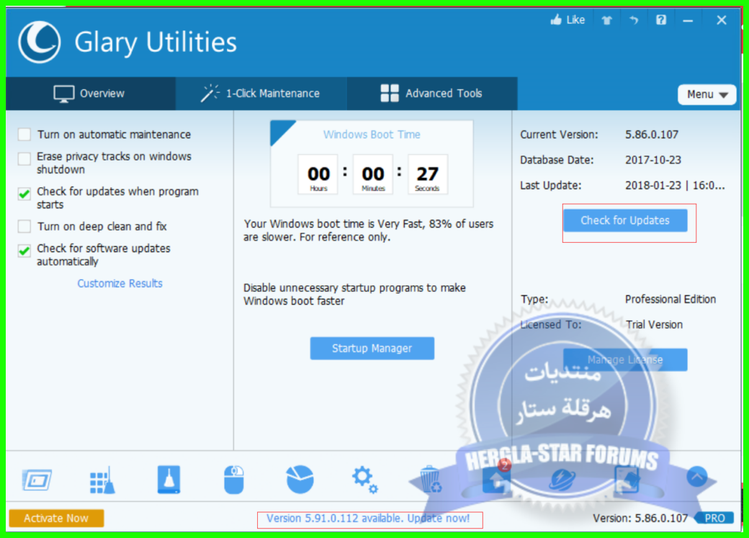Open the file repair icon beside planet icon
Viewport: 749px width, 538px height.
[627, 480]
